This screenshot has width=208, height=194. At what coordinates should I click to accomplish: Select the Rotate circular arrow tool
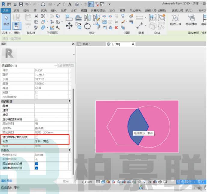click(x=87, y=26)
